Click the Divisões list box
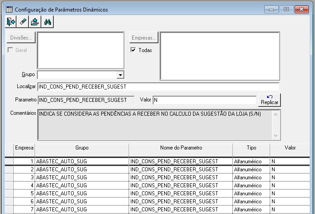 [x=81, y=50]
